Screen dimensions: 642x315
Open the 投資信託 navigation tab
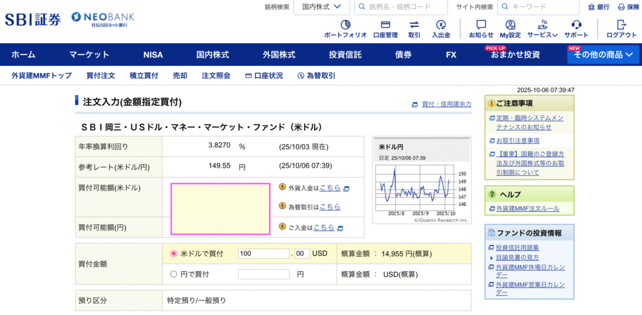(x=345, y=54)
